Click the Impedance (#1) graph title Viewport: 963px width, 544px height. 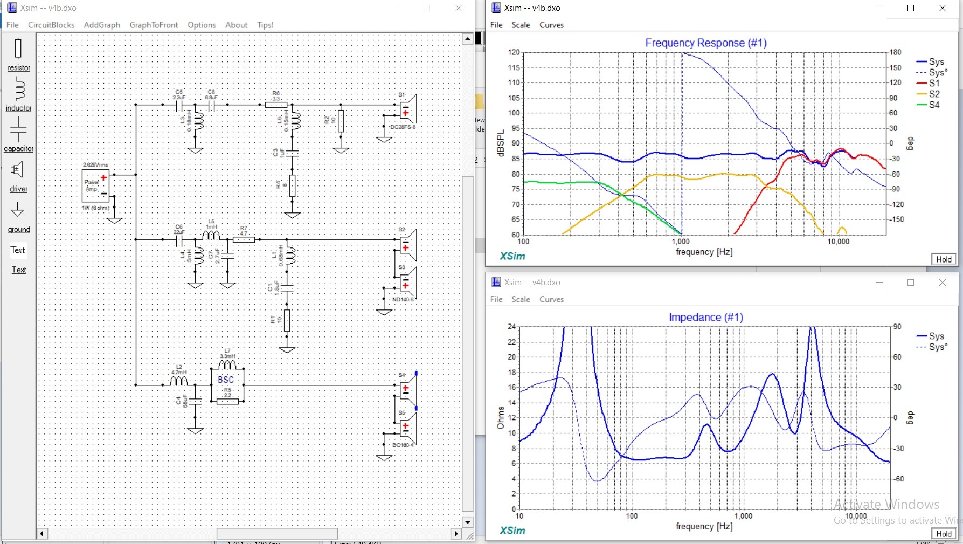tap(706, 317)
